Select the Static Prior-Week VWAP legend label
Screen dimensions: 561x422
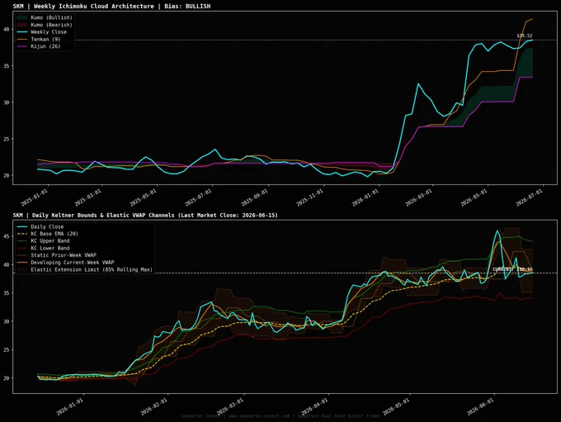click(x=64, y=255)
